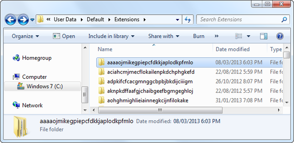Select folder aknpkdffaafgjchaibgeefbgmgeghloj
Image resolution: width=294 pixels, height=143 pixels.
(x=189, y=91)
